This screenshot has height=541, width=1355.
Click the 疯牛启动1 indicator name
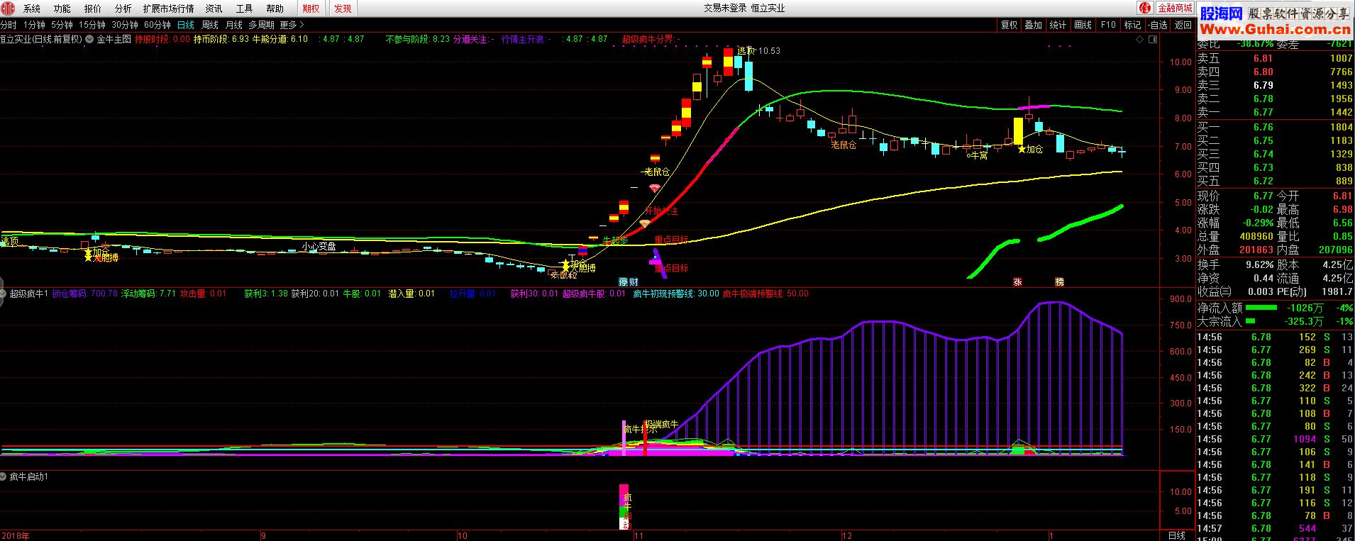point(29,477)
